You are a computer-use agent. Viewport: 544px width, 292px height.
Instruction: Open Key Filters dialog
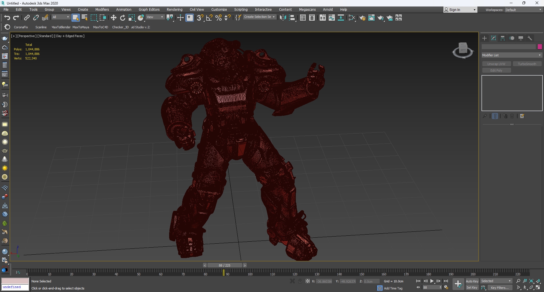(x=500, y=287)
